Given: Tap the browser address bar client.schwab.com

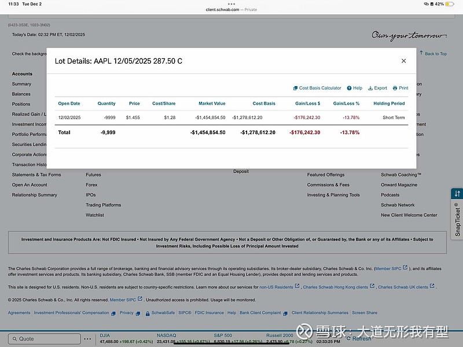Looking at the screenshot, I should (x=231, y=9).
